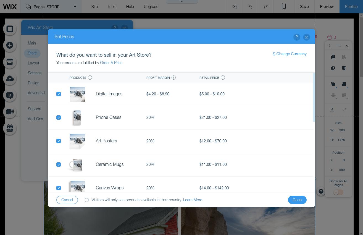
Task: Uncheck the Digital Images checkbox
Action: click(59, 94)
